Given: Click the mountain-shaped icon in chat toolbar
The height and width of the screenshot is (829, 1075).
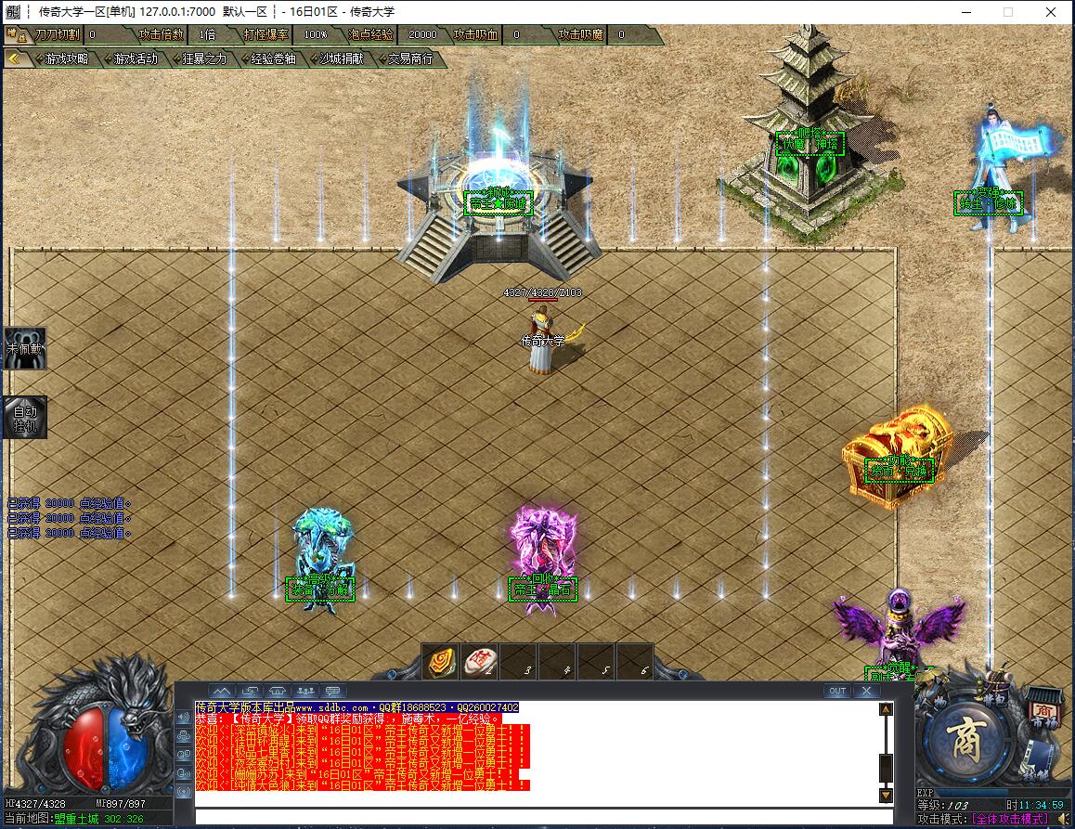Looking at the screenshot, I should pyautogui.click(x=221, y=691).
